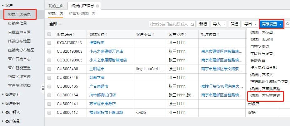Click the search magnifier icon
290x126 pixels.
point(192,24)
